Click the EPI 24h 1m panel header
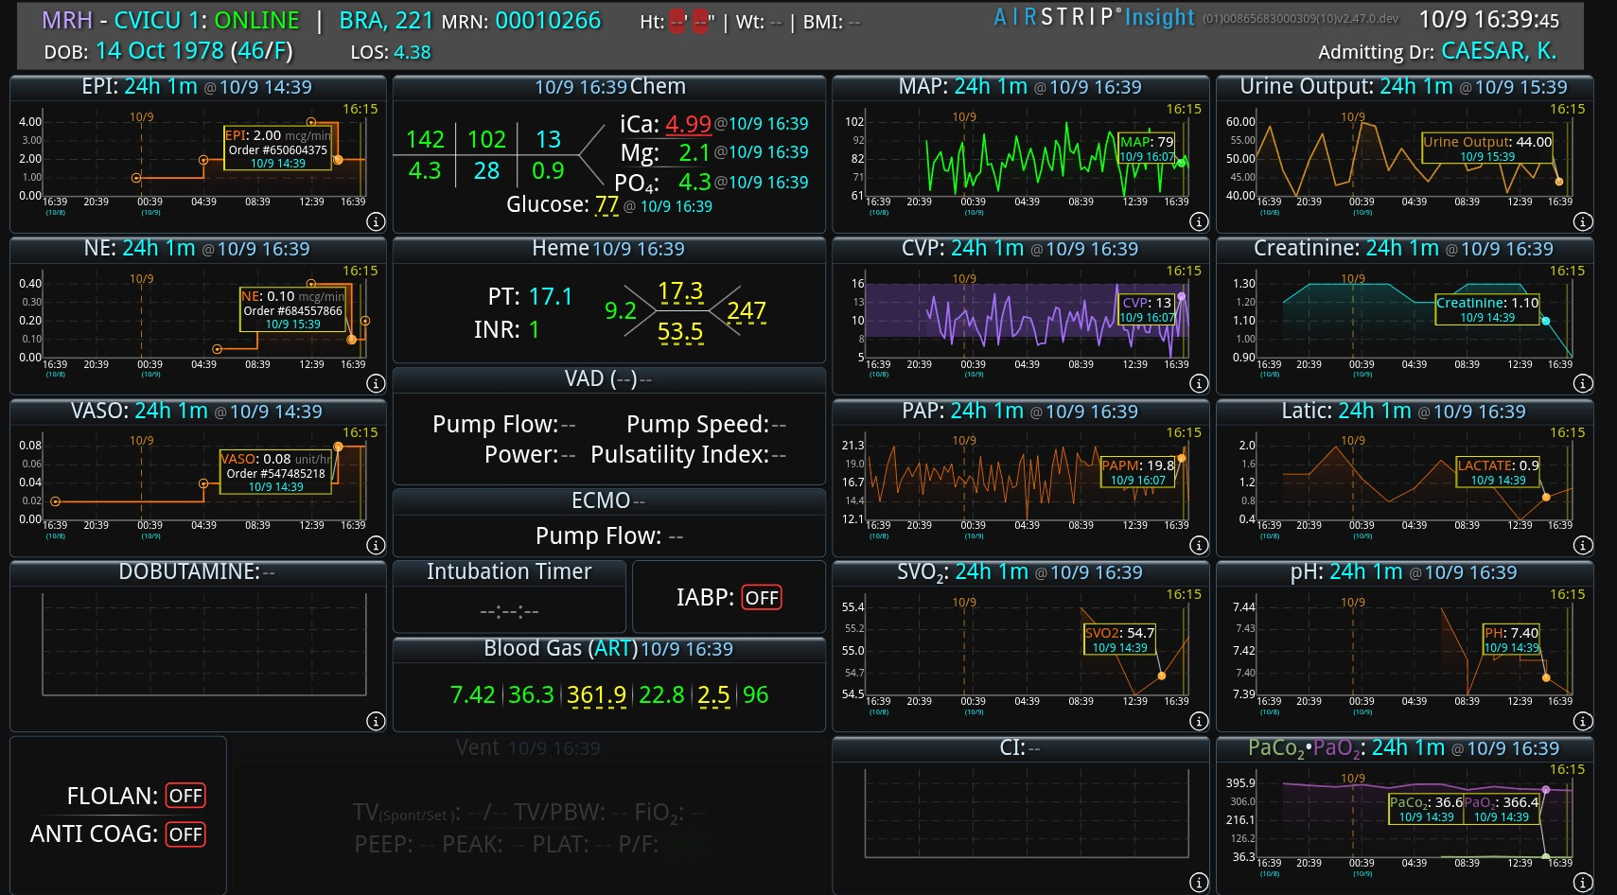The image size is (1617, 895). 197,87
